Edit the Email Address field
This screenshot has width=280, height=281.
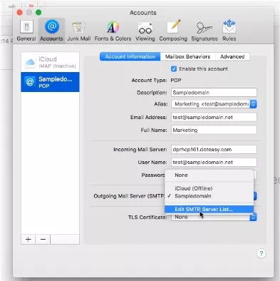tap(214, 117)
